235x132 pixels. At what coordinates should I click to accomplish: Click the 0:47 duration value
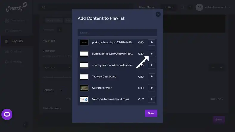141,99
